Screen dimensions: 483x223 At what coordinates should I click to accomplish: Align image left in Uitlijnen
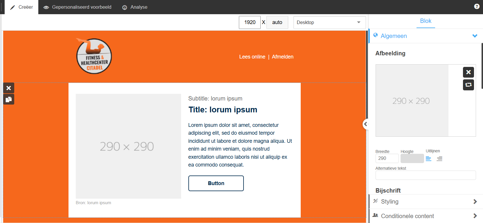[x=428, y=159]
